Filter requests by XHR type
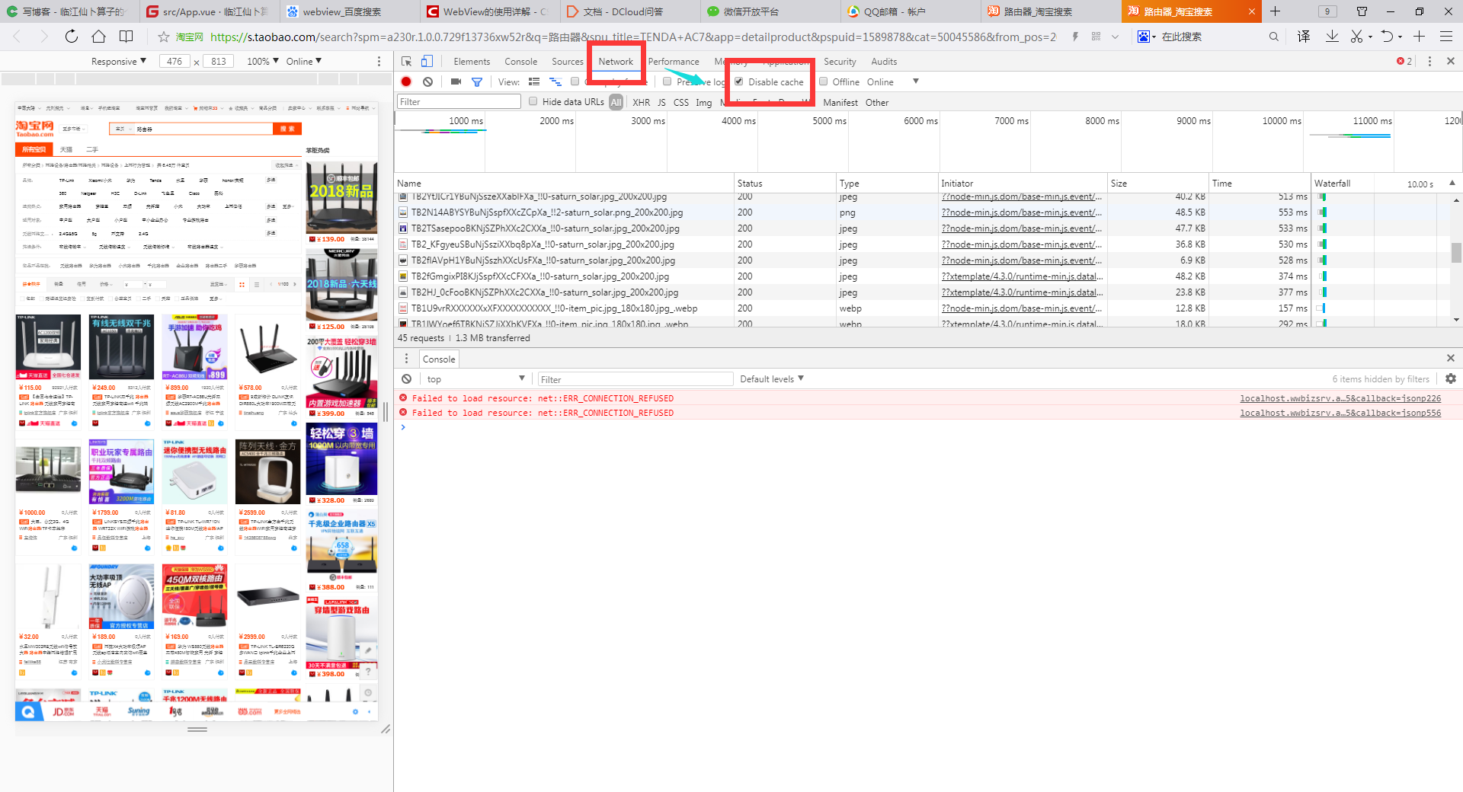The height and width of the screenshot is (792, 1463). [x=642, y=102]
